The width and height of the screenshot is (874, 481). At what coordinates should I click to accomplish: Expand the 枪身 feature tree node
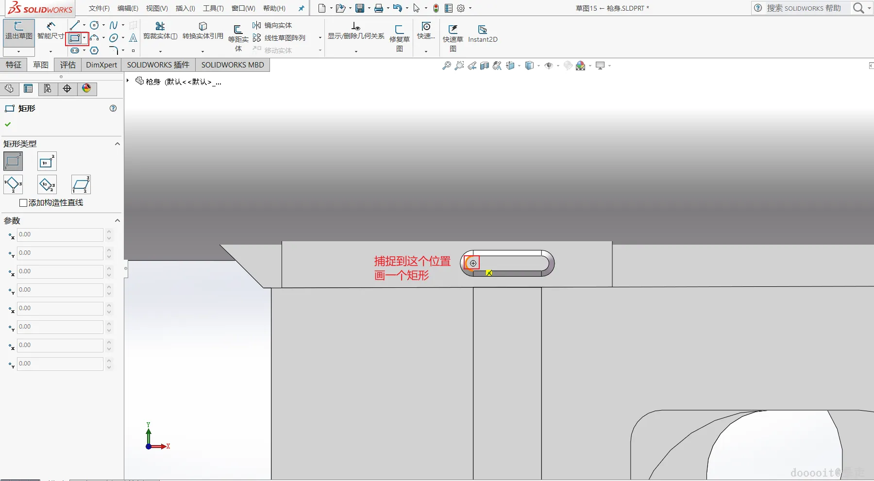pyautogui.click(x=128, y=81)
